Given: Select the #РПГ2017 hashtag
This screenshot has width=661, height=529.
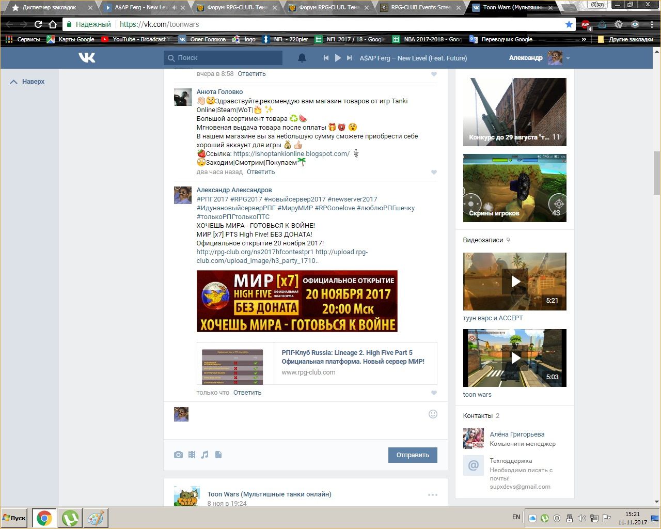Looking at the screenshot, I should click(212, 199).
